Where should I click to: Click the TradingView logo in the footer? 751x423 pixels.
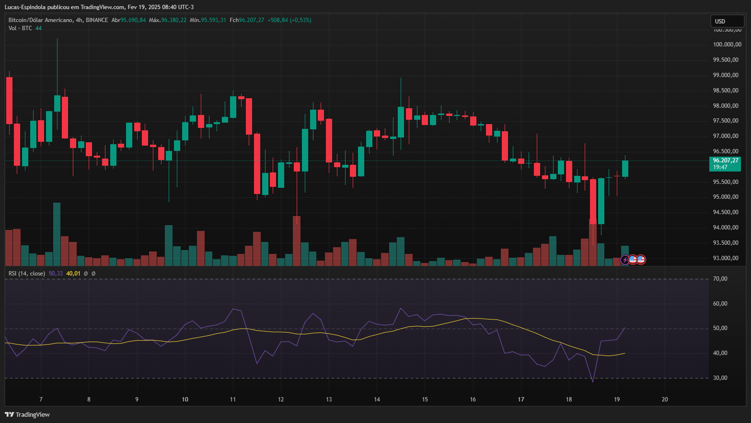[x=27, y=414]
